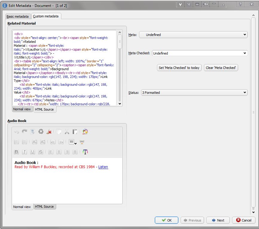This screenshot has width=259, height=229.
Task: Click the remove formatting broom icon
Action: coord(50,132)
